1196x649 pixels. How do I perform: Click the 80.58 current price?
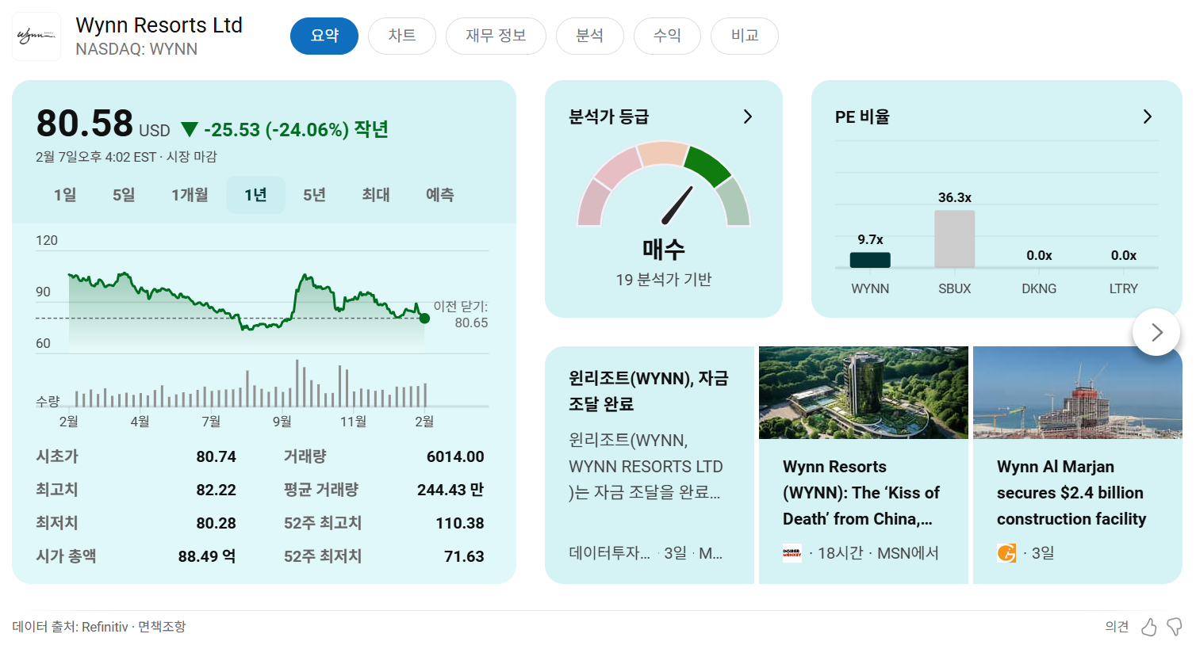pos(85,124)
